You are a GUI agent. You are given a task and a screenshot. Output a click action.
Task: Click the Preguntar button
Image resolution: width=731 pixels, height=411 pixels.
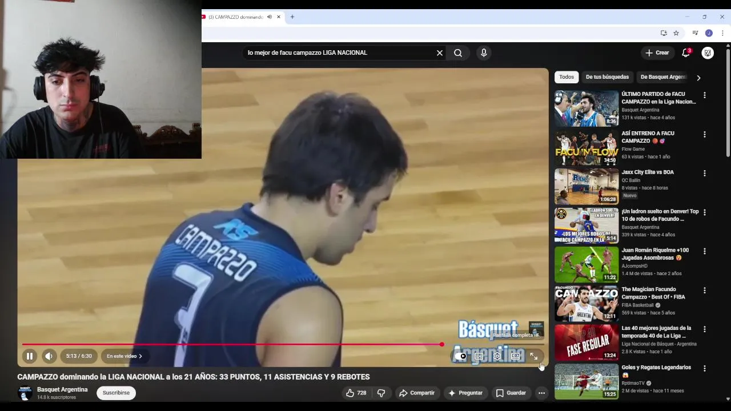tap(465, 393)
